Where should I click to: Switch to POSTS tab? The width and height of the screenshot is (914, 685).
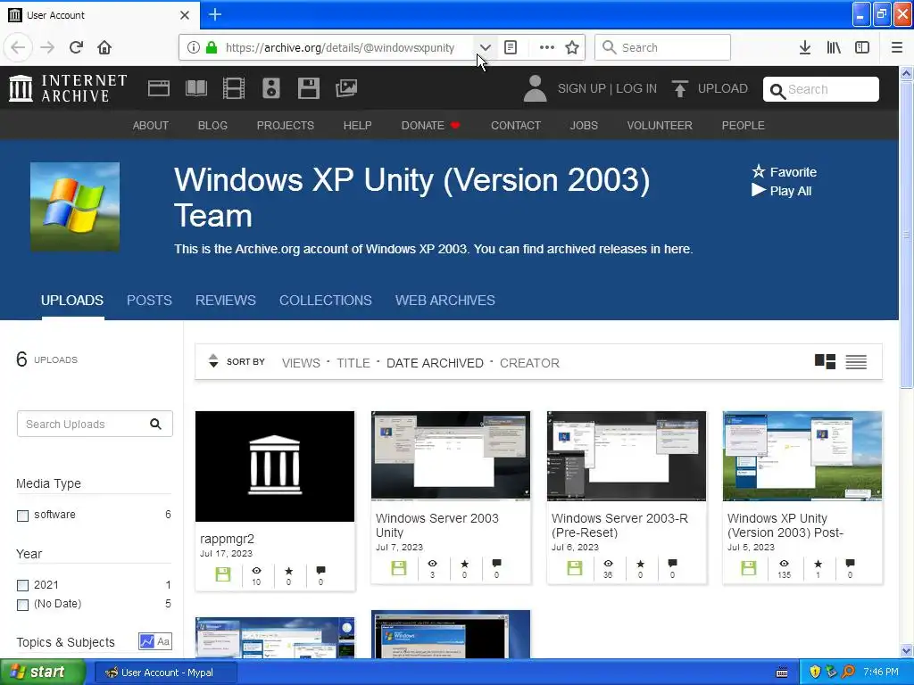149,300
